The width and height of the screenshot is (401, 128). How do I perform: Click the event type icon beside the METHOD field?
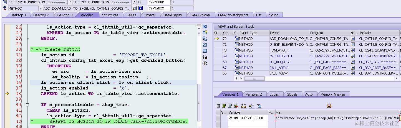click(4, 8)
